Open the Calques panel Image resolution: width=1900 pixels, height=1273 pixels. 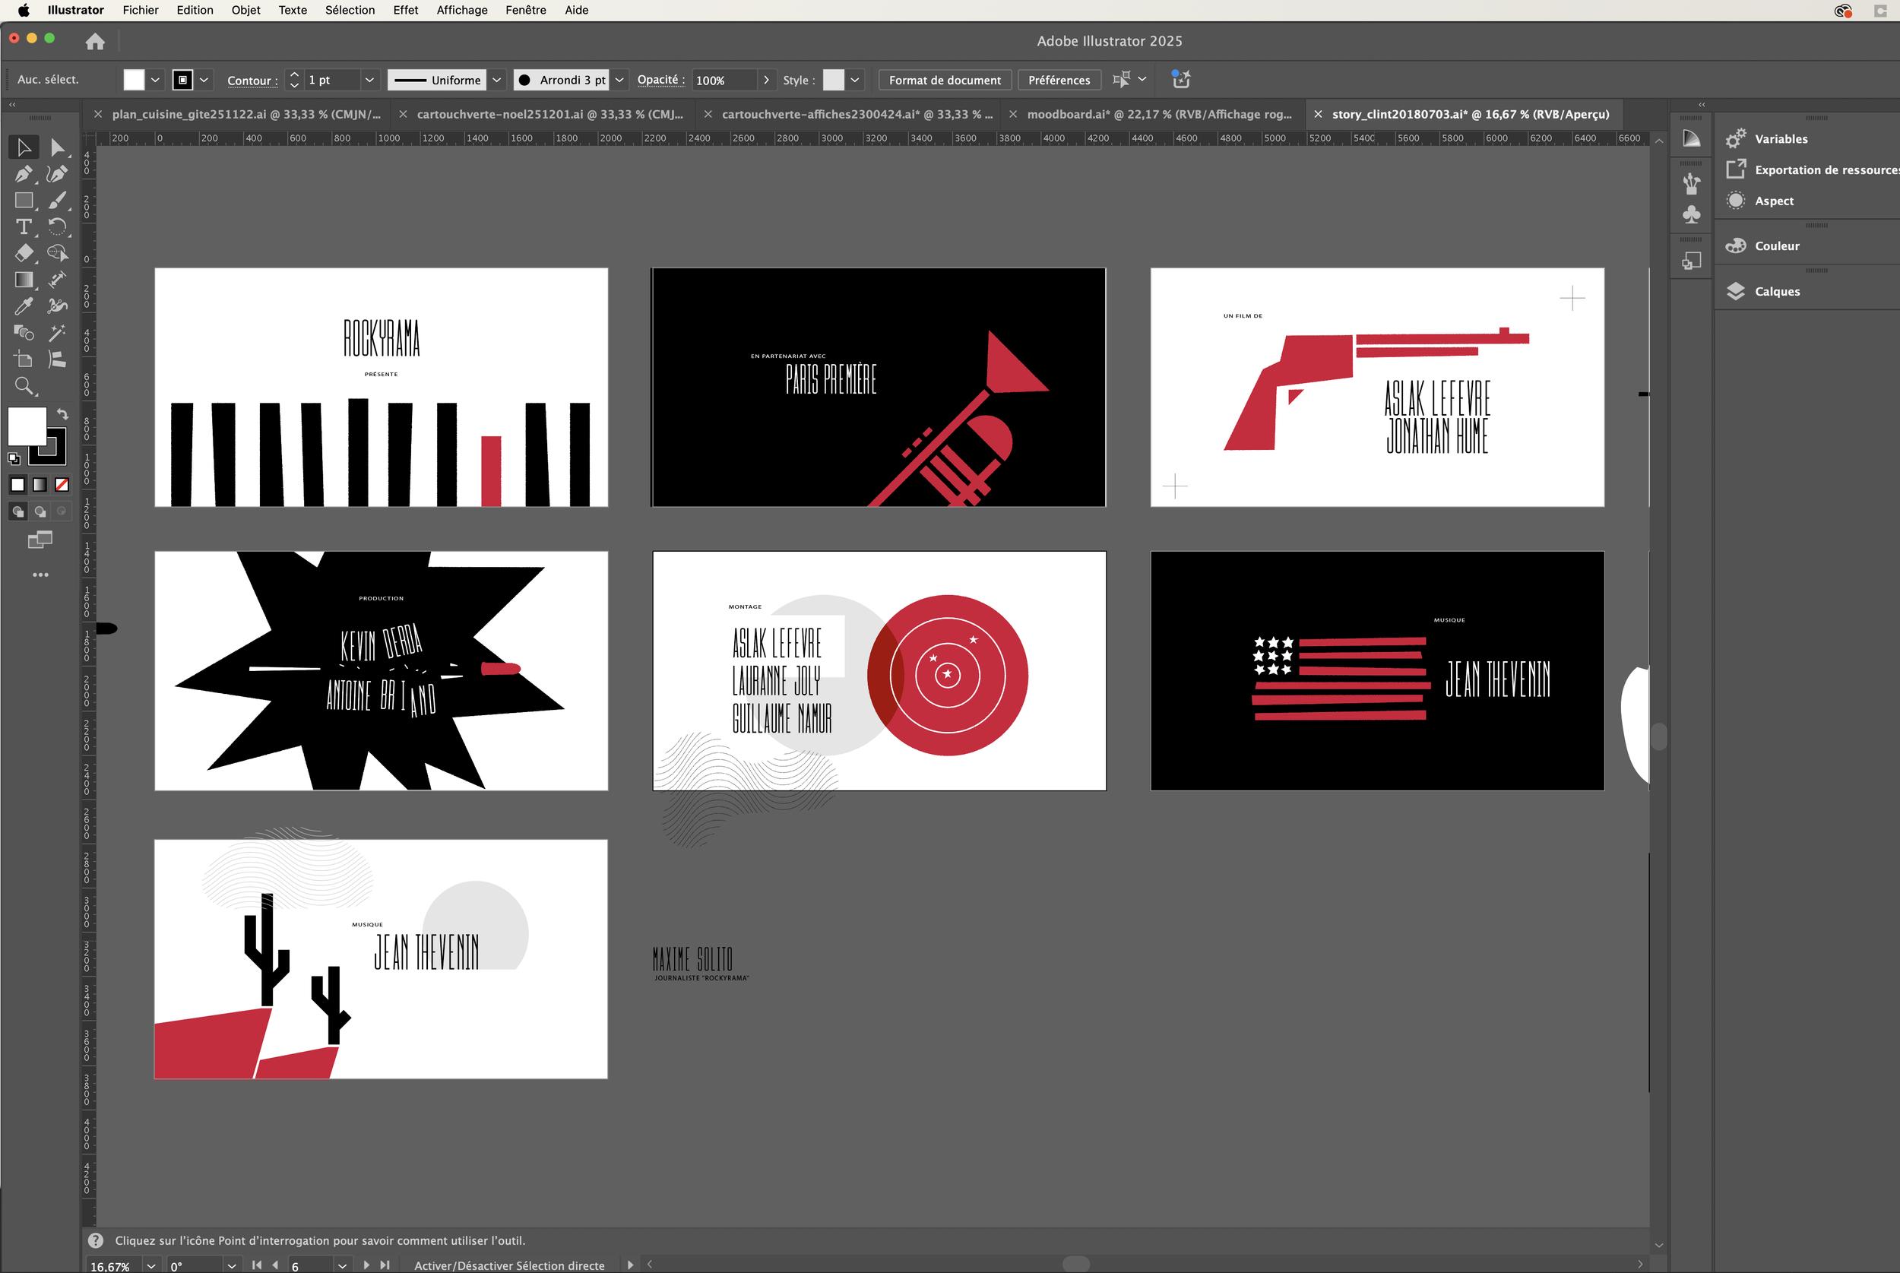(1777, 291)
